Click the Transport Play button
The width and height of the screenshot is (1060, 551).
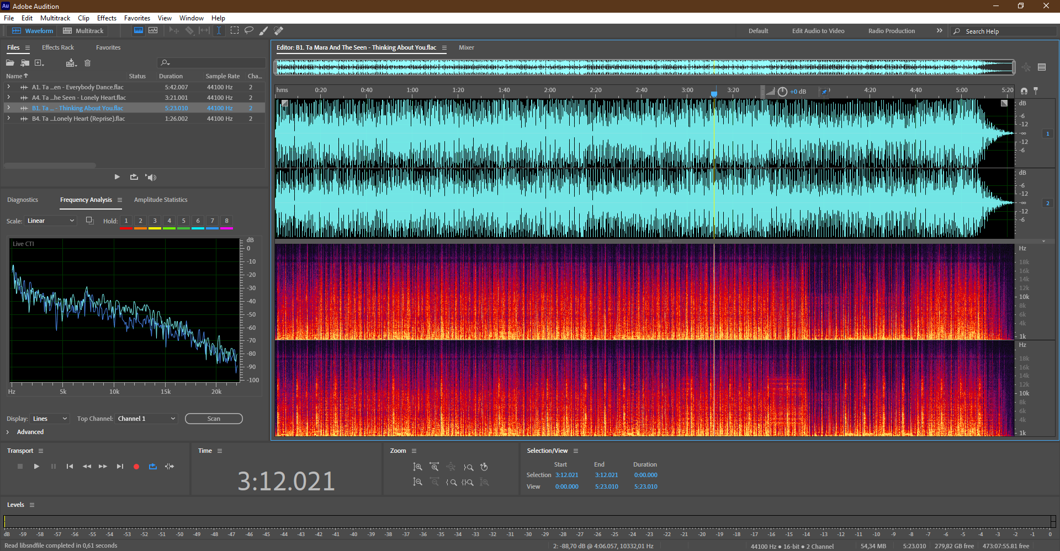[36, 467]
